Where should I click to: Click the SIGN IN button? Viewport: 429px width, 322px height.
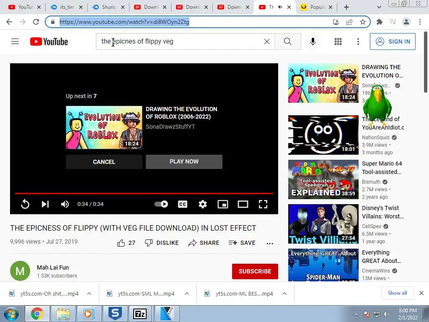(x=393, y=42)
